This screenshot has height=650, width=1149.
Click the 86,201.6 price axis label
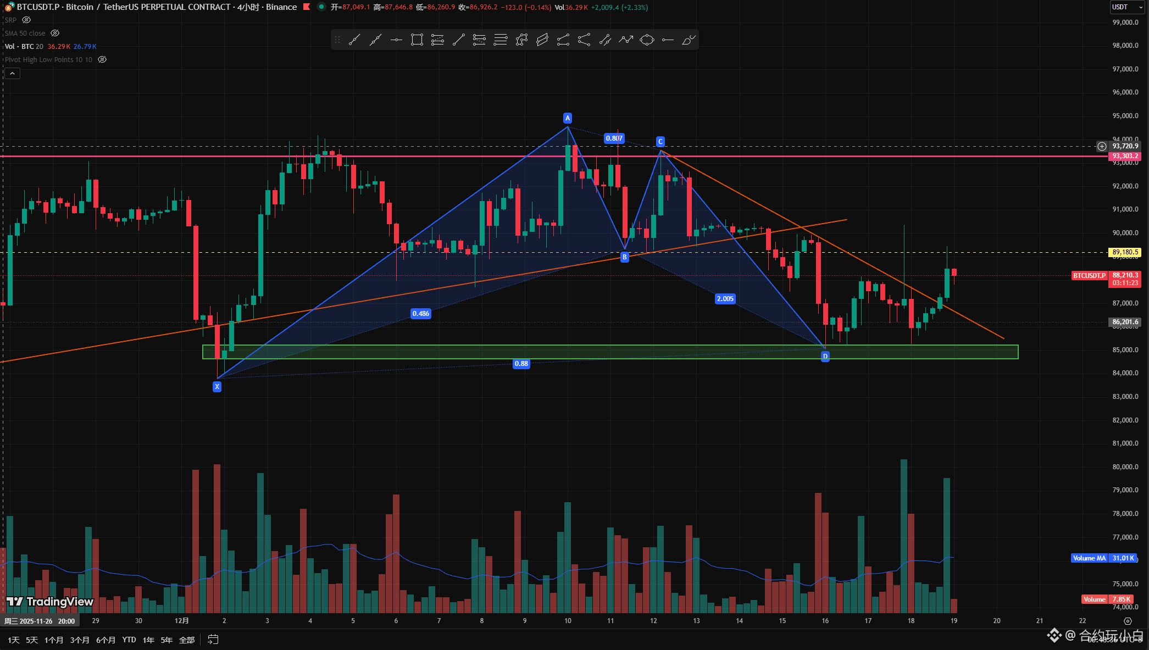pyautogui.click(x=1125, y=322)
